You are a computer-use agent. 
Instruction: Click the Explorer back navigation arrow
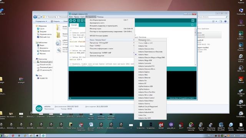click(x=35, y=17)
